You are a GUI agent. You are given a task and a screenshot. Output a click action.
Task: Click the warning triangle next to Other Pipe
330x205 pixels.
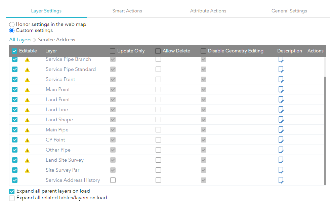(27, 150)
